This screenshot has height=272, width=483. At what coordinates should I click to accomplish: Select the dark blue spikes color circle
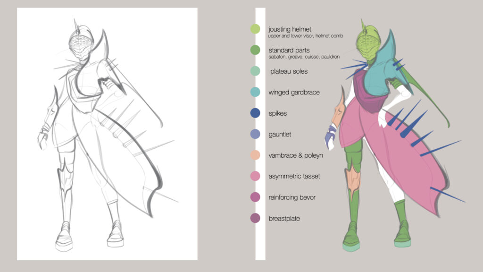(x=255, y=113)
